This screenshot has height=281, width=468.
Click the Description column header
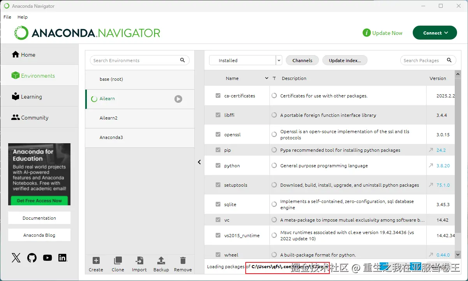pos(294,78)
